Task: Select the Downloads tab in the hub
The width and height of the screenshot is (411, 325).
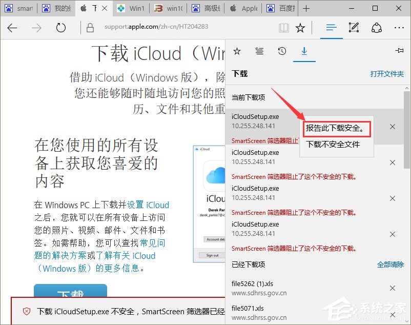Action: pyautogui.click(x=304, y=51)
